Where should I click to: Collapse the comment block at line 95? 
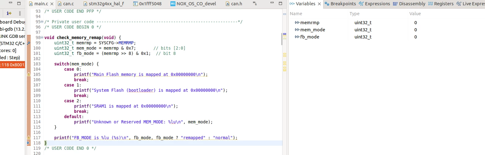(x=42, y=22)
